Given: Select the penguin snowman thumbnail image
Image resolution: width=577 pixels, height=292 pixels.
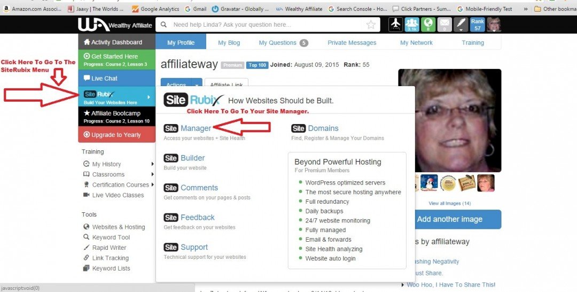Looking at the screenshot, I should point(429,183).
